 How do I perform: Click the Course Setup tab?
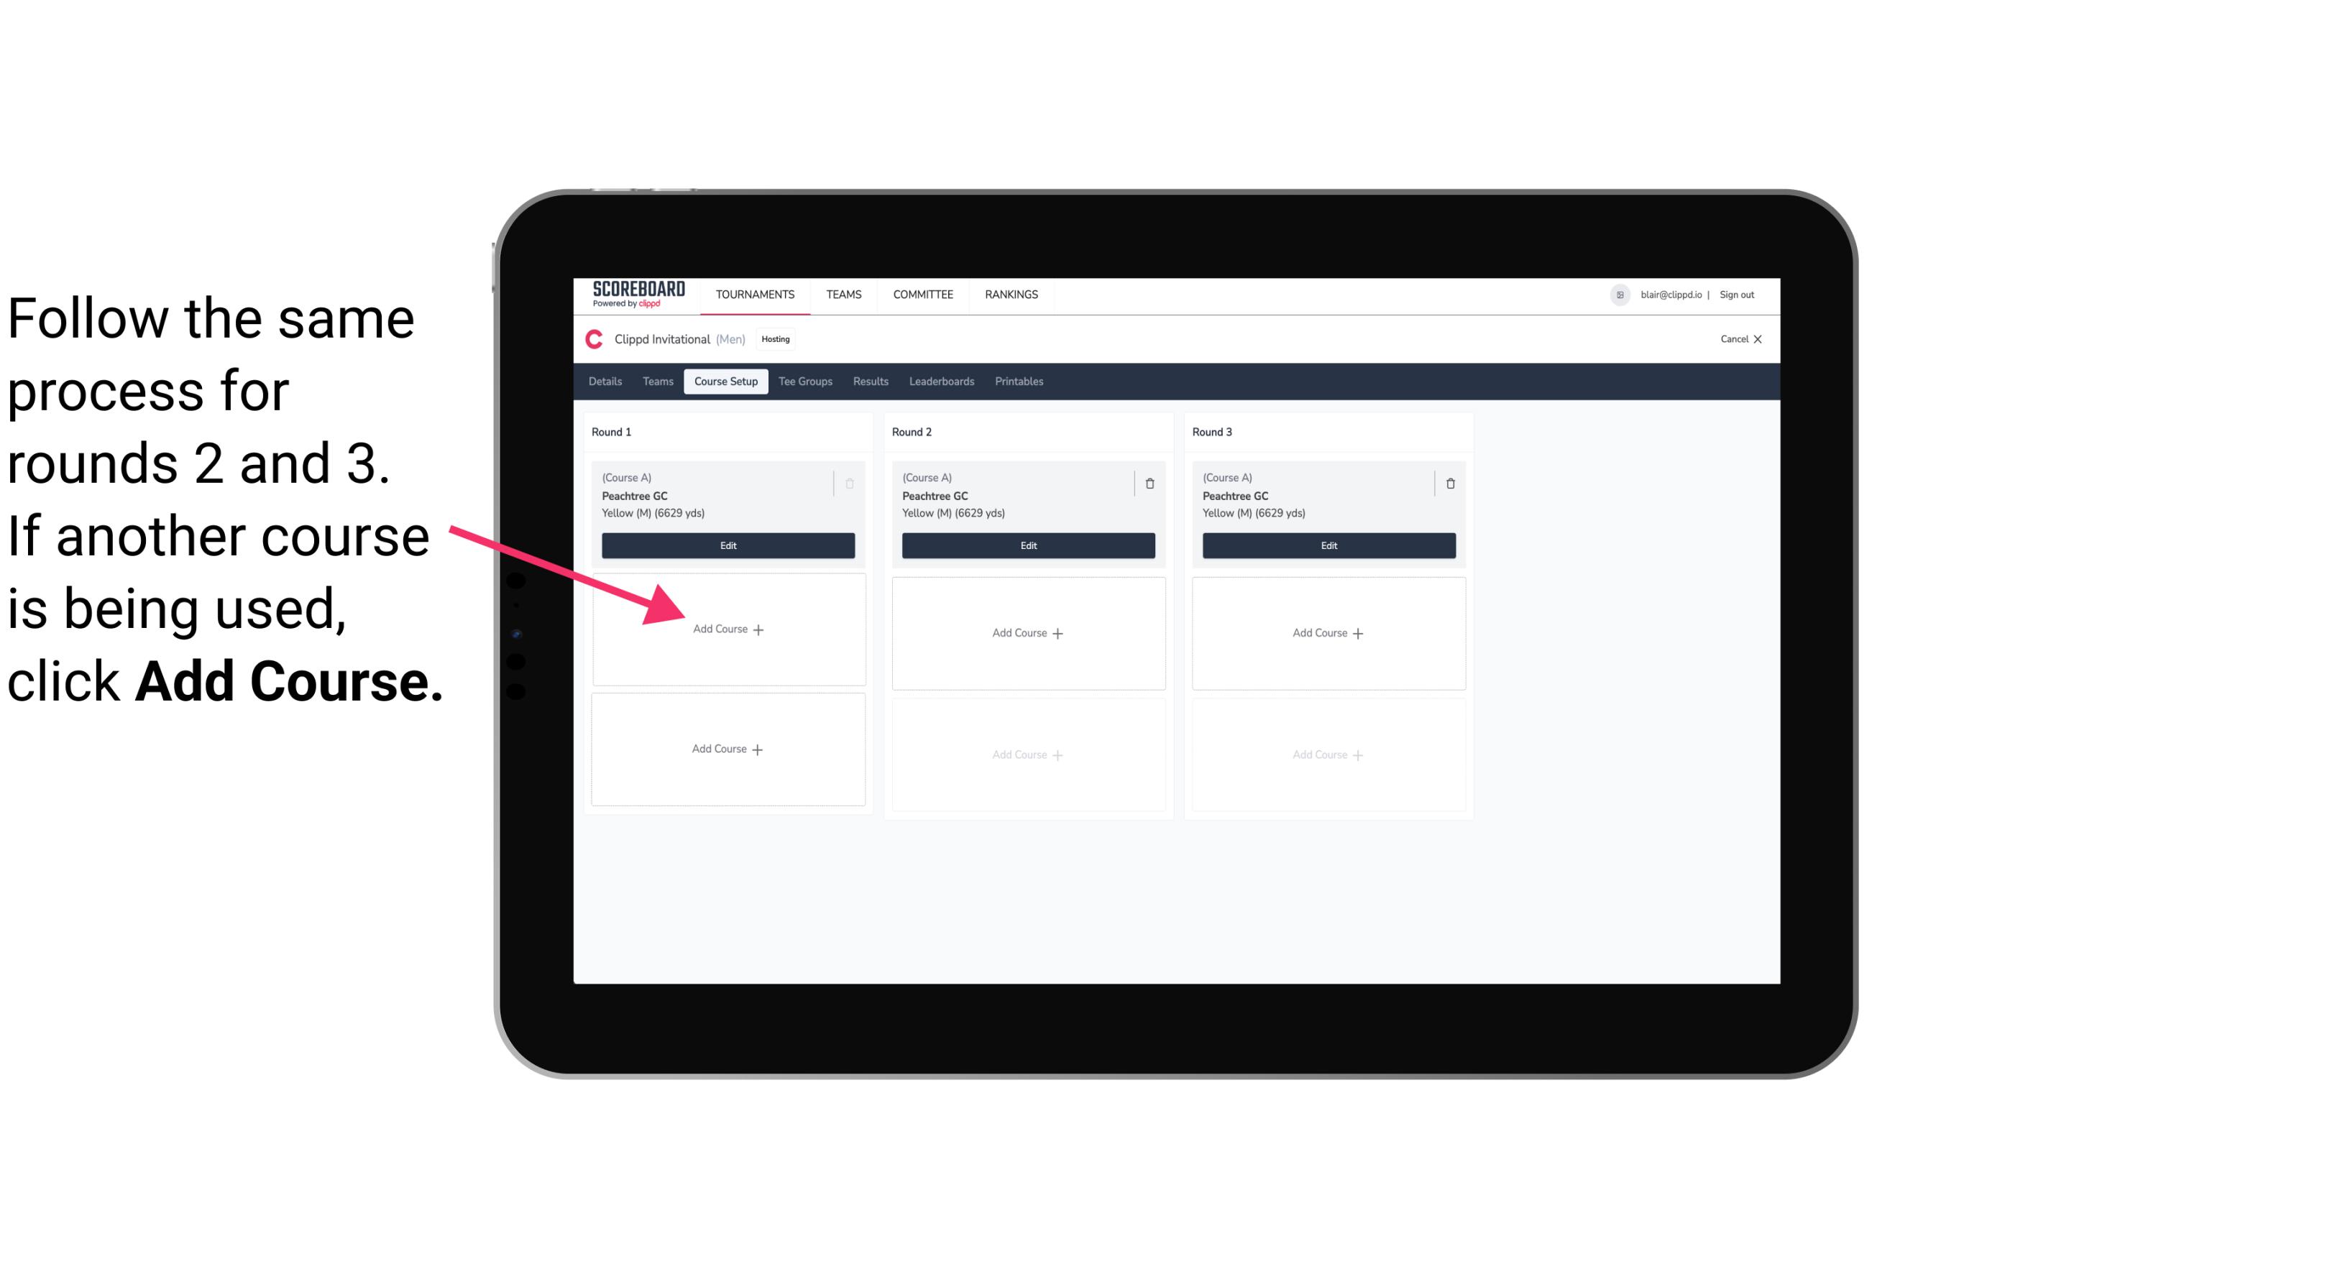click(x=722, y=382)
